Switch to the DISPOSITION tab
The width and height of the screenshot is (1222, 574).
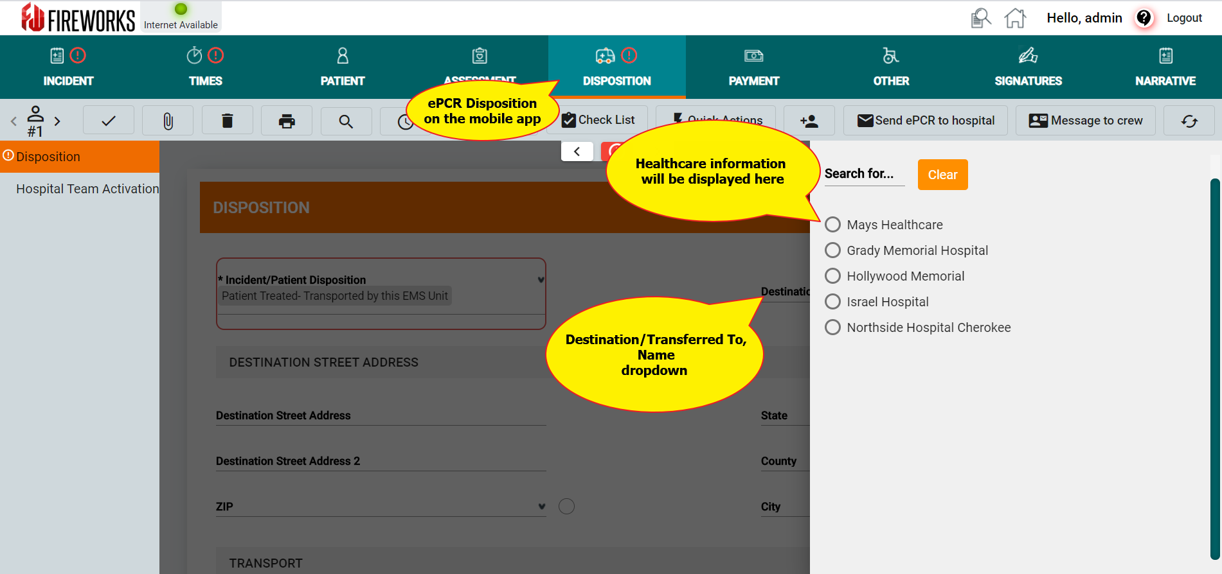click(617, 67)
